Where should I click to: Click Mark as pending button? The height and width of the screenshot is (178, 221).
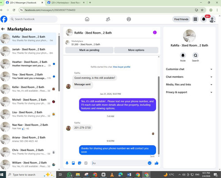pyautogui.click(x=89, y=50)
